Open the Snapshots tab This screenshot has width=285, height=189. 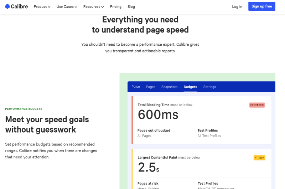[x=170, y=87]
